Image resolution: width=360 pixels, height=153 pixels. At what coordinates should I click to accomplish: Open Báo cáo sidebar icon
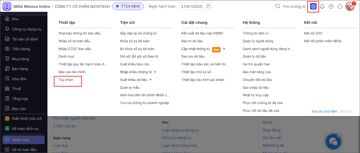coord(7,109)
